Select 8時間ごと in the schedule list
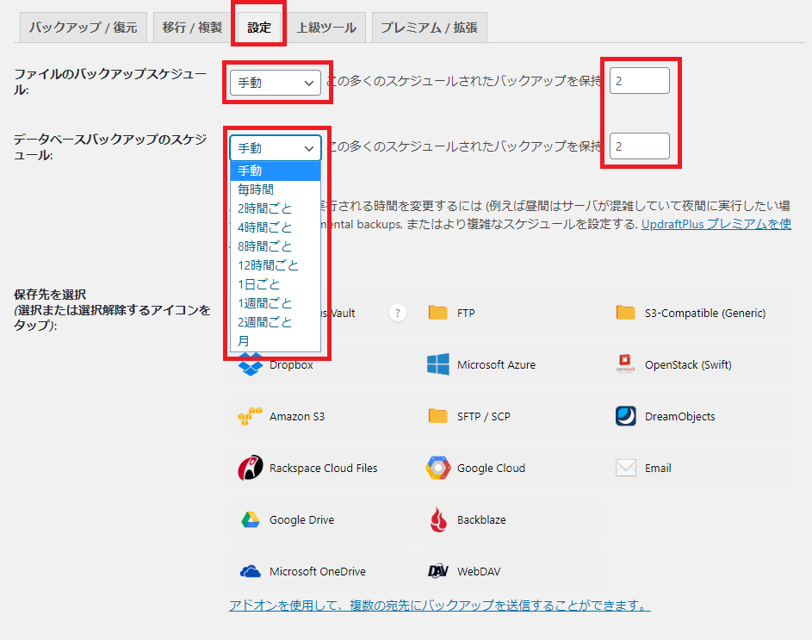812x640 pixels. (276, 246)
